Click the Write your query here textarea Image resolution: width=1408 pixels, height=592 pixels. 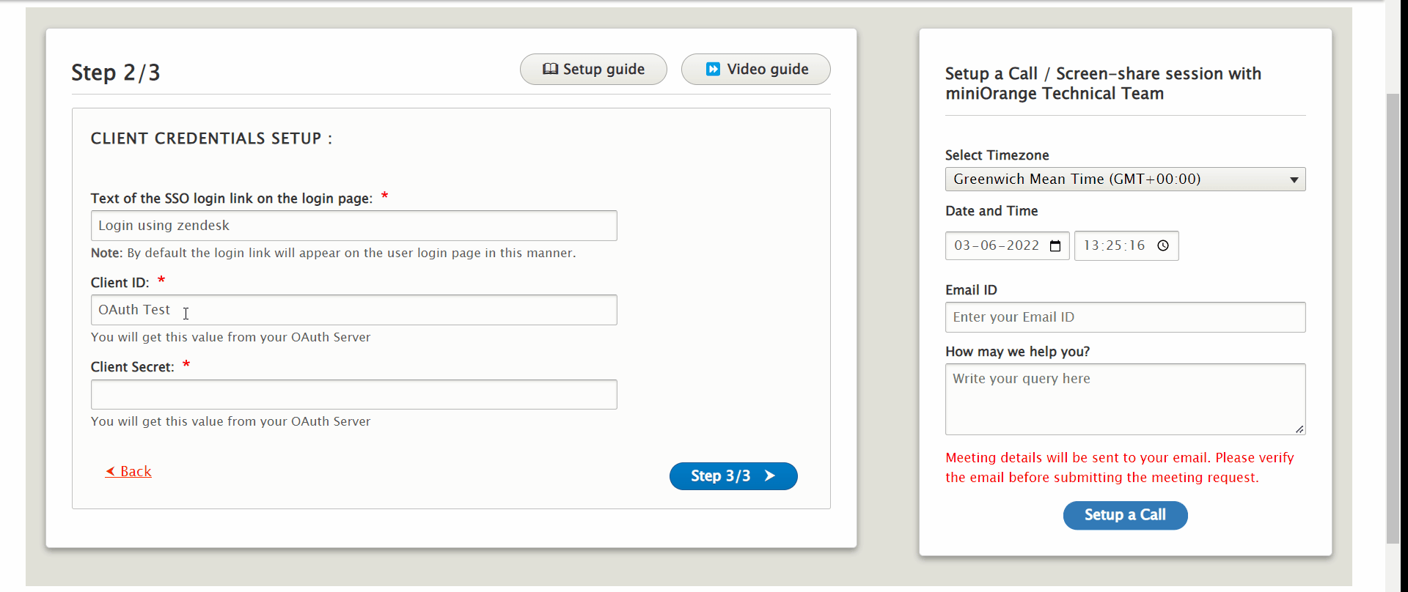click(x=1125, y=399)
